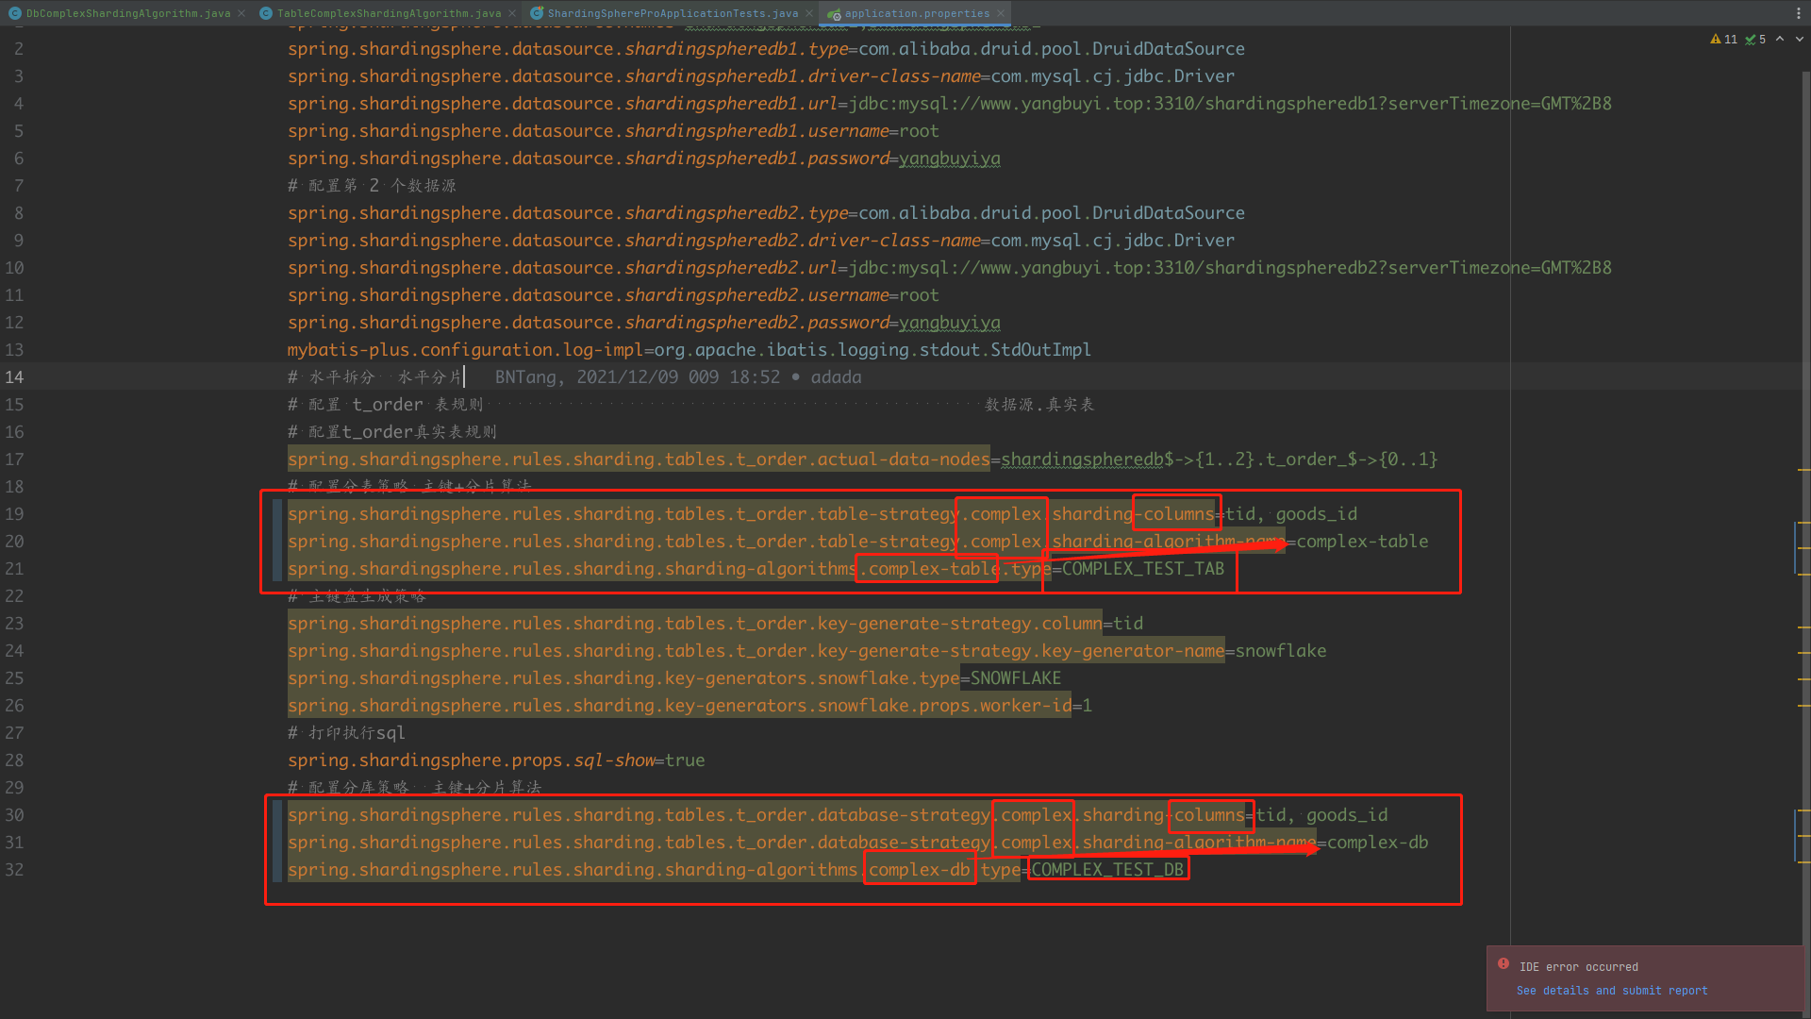Image resolution: width=1811 pixels, height=1019 pixels.
Task: Click the database-strategy sharding-columns line 30
Action: tap(838, 815)
